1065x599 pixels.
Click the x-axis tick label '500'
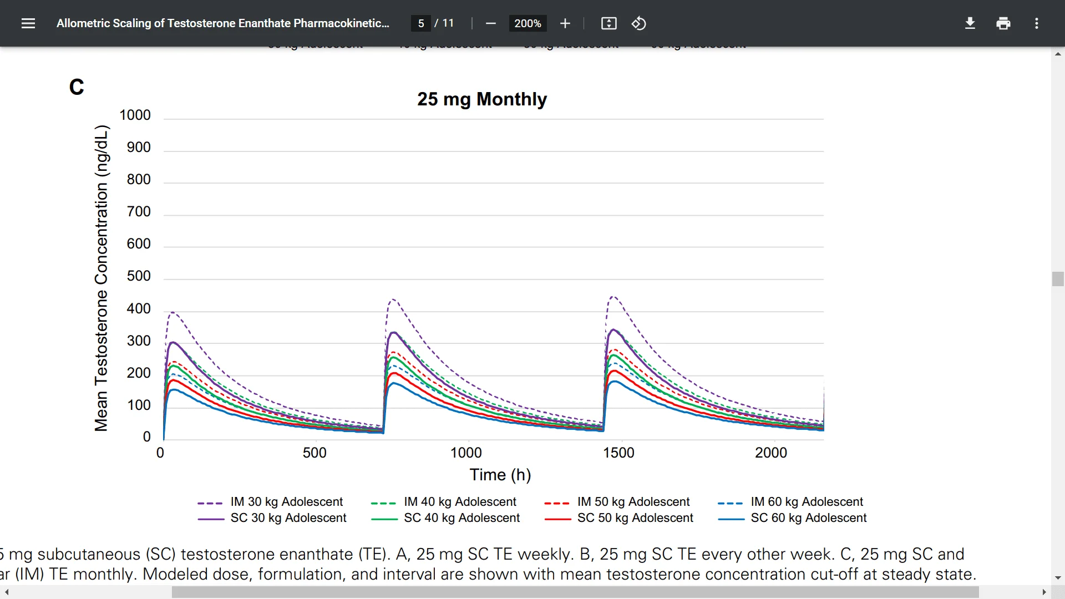click(x=315, y=453)
